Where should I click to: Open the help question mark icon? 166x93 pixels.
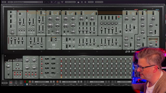click(85, 2)
